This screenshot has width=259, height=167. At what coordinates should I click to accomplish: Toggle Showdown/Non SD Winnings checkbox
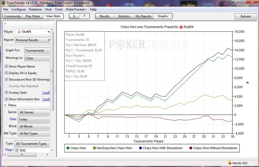click(x=6, y=79)
